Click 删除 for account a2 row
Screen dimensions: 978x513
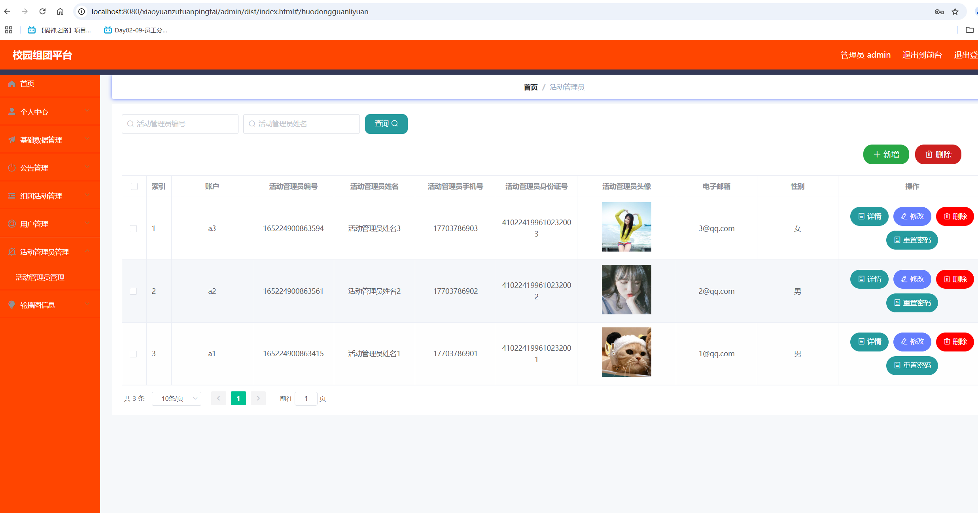coord(955,279)
